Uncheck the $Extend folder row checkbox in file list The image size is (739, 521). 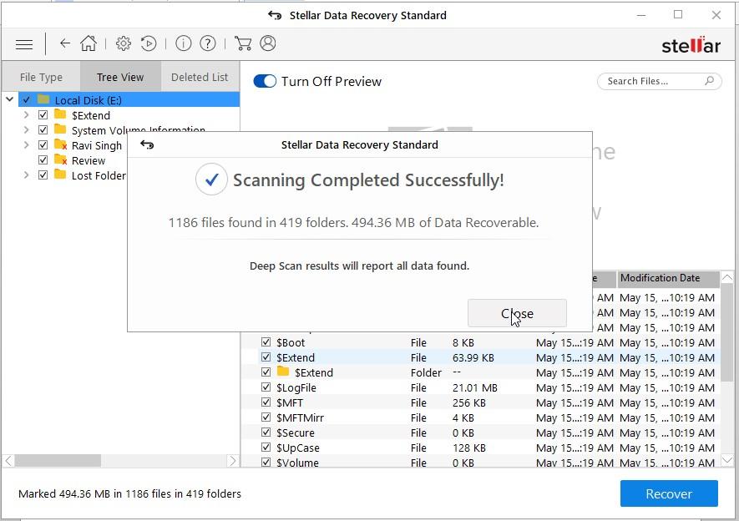tap(266, 372)
